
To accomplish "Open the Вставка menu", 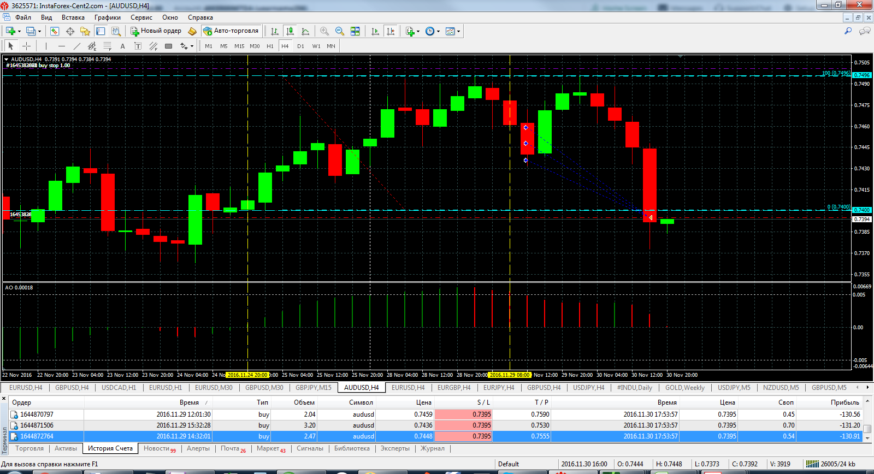I will 73,17.
